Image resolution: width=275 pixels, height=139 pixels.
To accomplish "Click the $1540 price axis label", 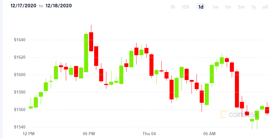I will [20, 127].
